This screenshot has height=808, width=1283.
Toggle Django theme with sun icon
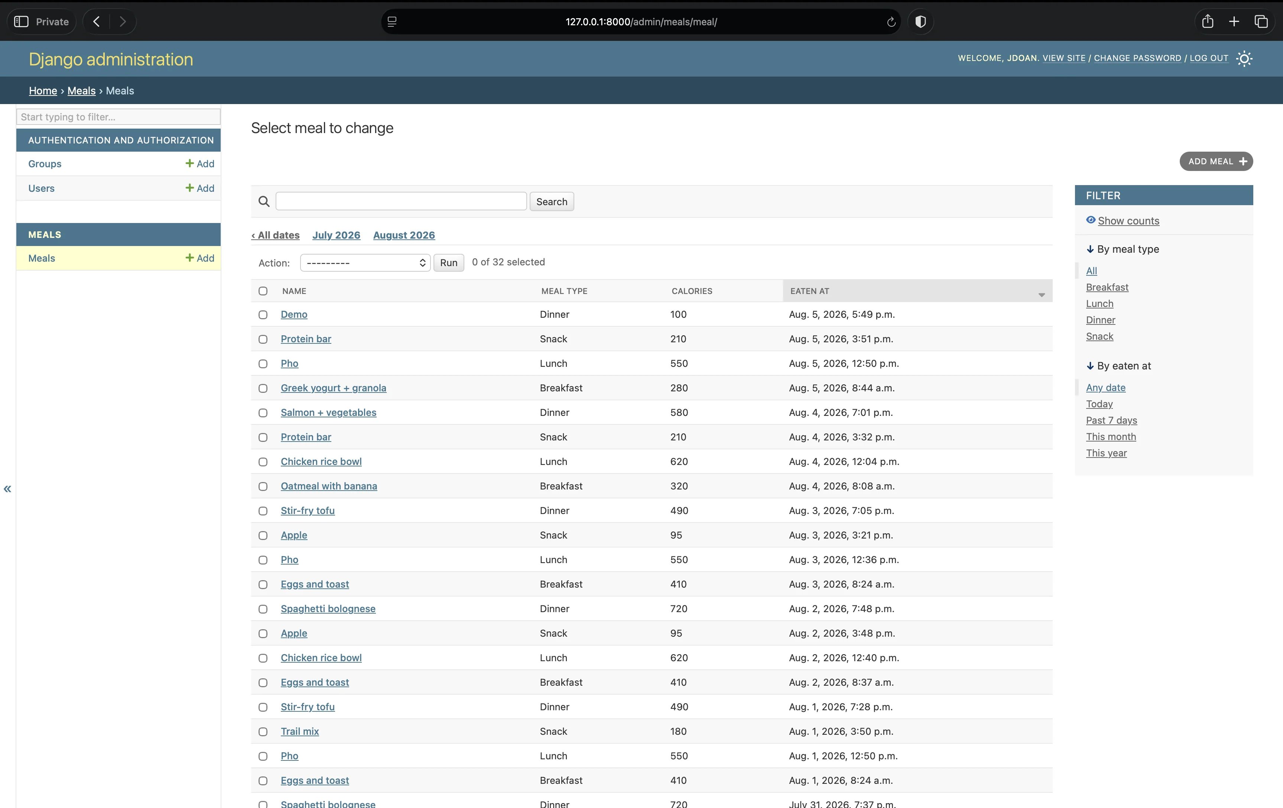[1244, 59]
